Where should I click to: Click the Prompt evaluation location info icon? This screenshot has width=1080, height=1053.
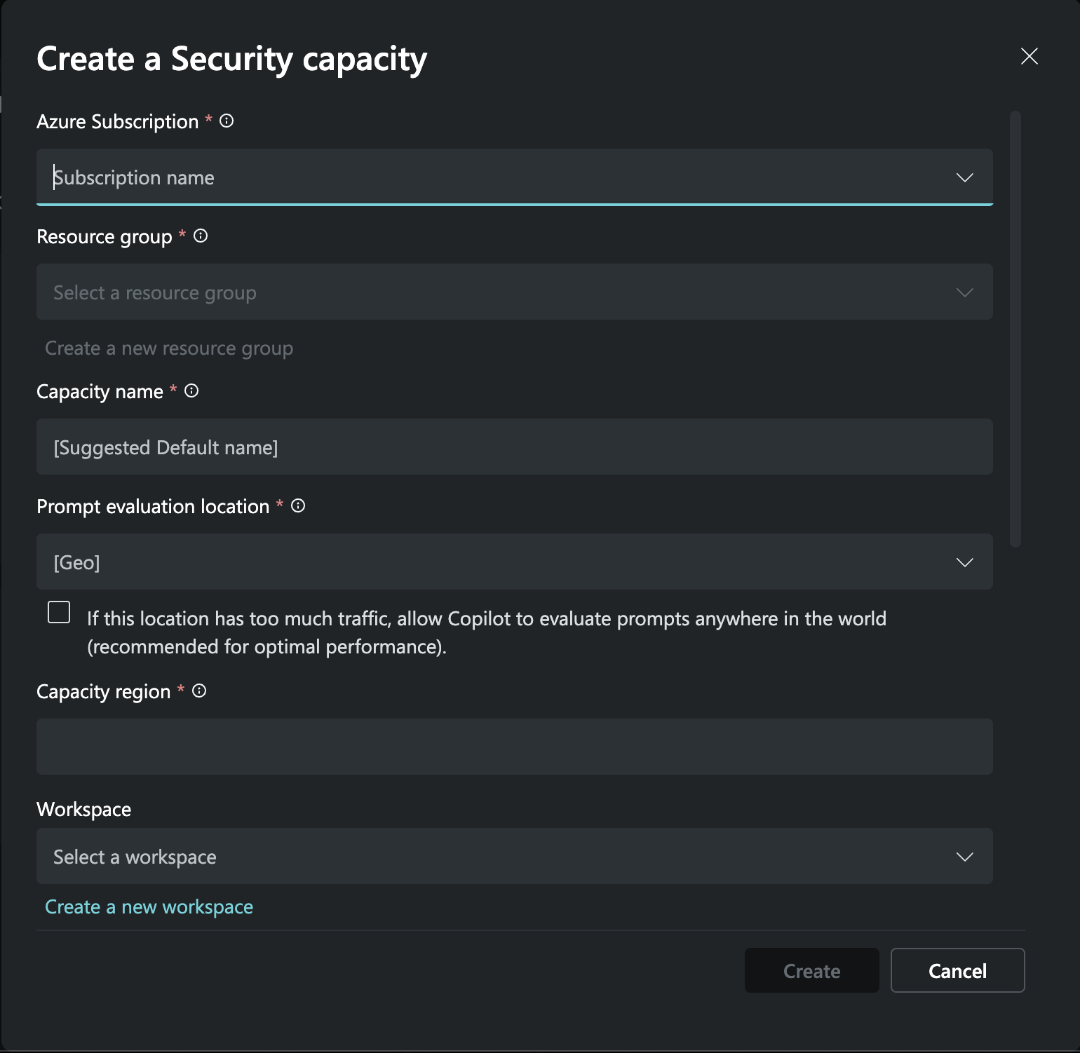coord(297,505)
